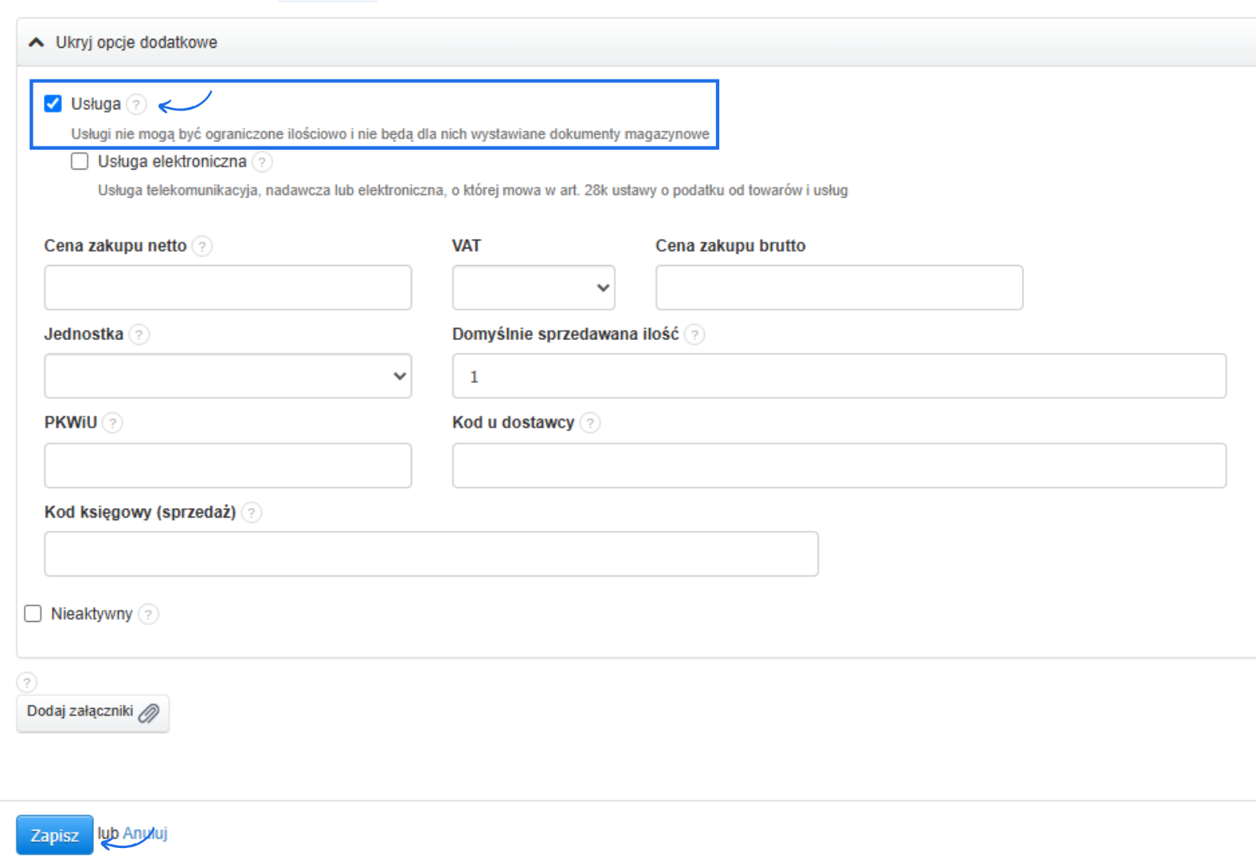Click Zapisz to save the product

[x=54, y=835]
